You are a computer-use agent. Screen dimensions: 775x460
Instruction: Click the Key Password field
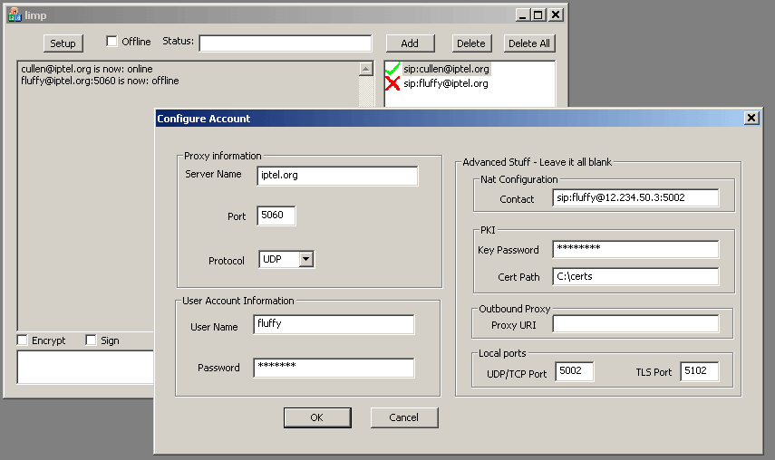(x=635, y=249)
